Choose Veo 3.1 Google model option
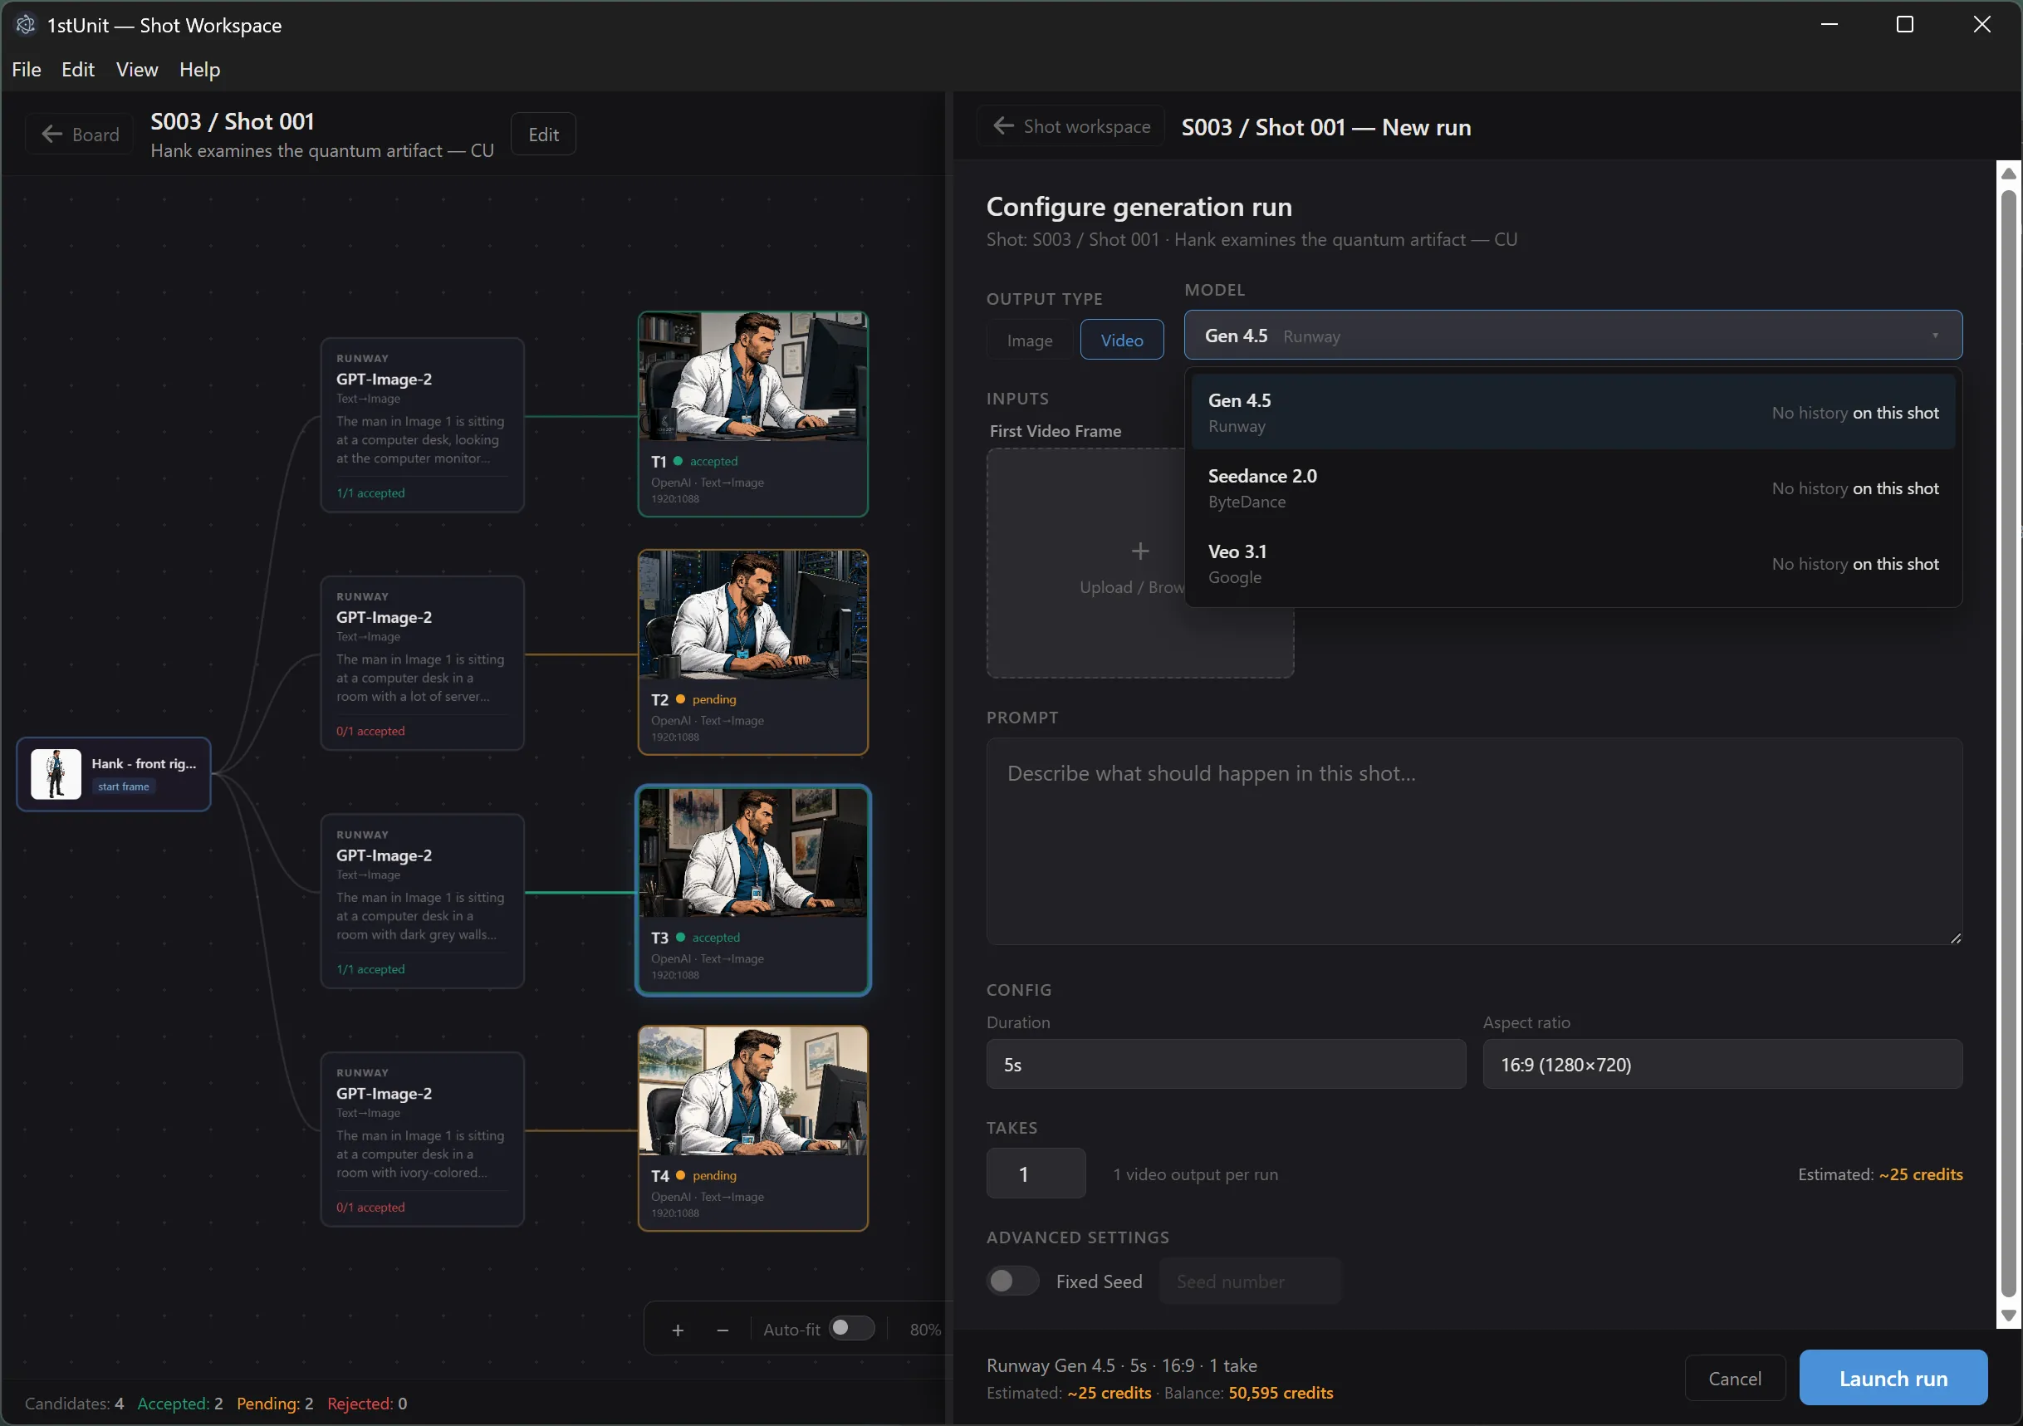Screen dimensions: 2023x1426 tap(1572, 563)
